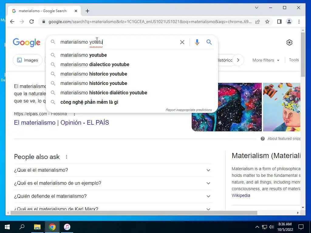The height and width of the screenshot is (233, 311).
Task: Expand '¿Qué es el materialismo de un ejemplo?'
Action: pos(113,183)
